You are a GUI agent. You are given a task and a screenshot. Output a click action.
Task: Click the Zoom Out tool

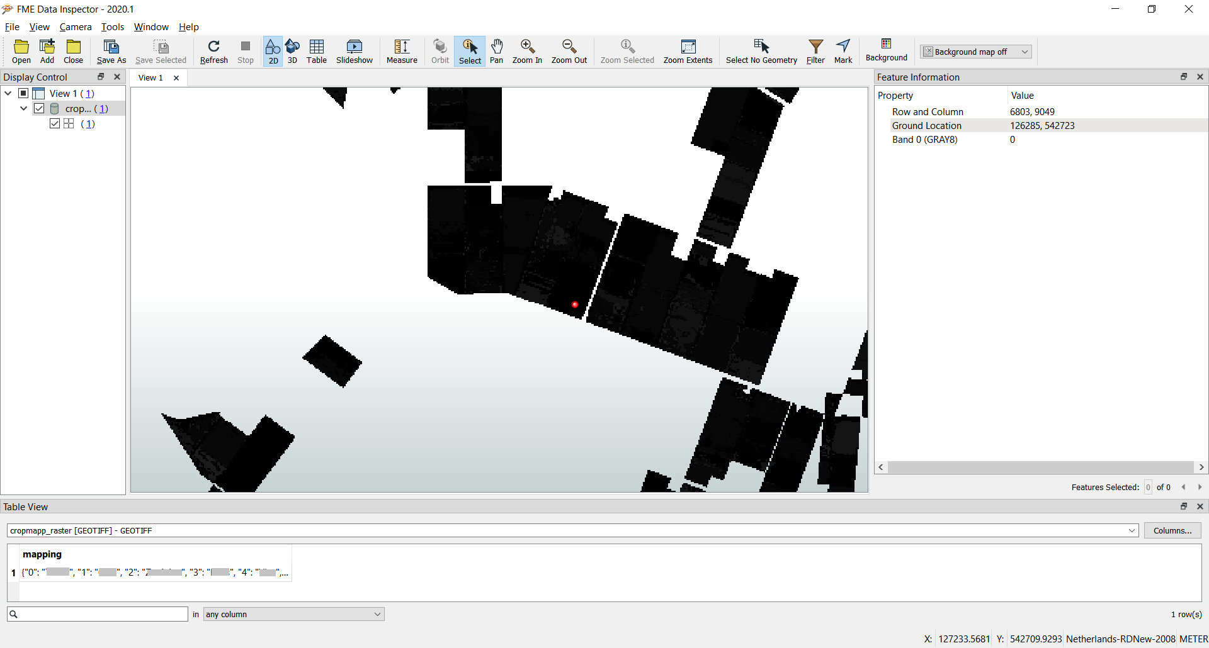pos(569,52)
